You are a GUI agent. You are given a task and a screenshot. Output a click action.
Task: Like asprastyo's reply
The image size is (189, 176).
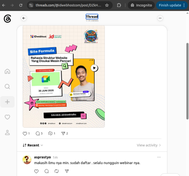pos(36,171)
